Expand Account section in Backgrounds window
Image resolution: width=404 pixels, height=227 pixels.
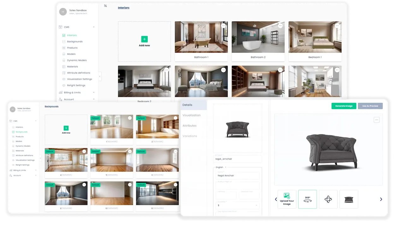click(36, 175)
